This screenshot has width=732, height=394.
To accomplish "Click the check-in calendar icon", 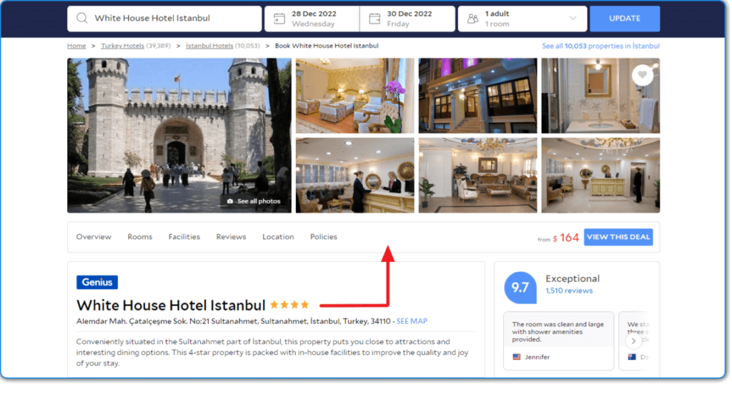I will [277, 19].
